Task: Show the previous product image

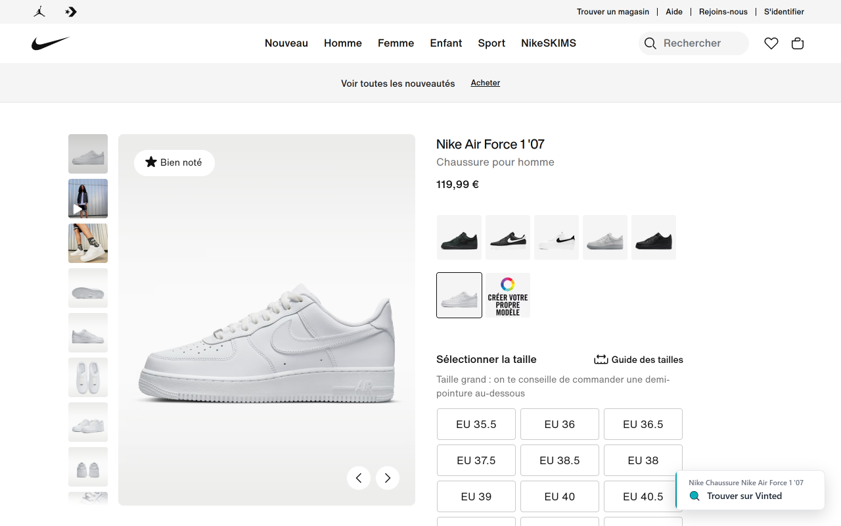Action: [x=359, y=478]
